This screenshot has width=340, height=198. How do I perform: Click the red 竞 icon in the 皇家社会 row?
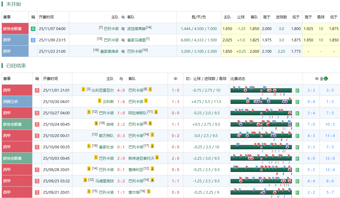pyautogui.click(x=37, y=147)
